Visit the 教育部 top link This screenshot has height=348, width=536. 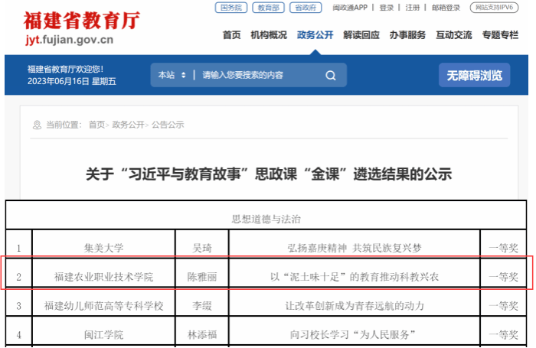coord(267,8)
